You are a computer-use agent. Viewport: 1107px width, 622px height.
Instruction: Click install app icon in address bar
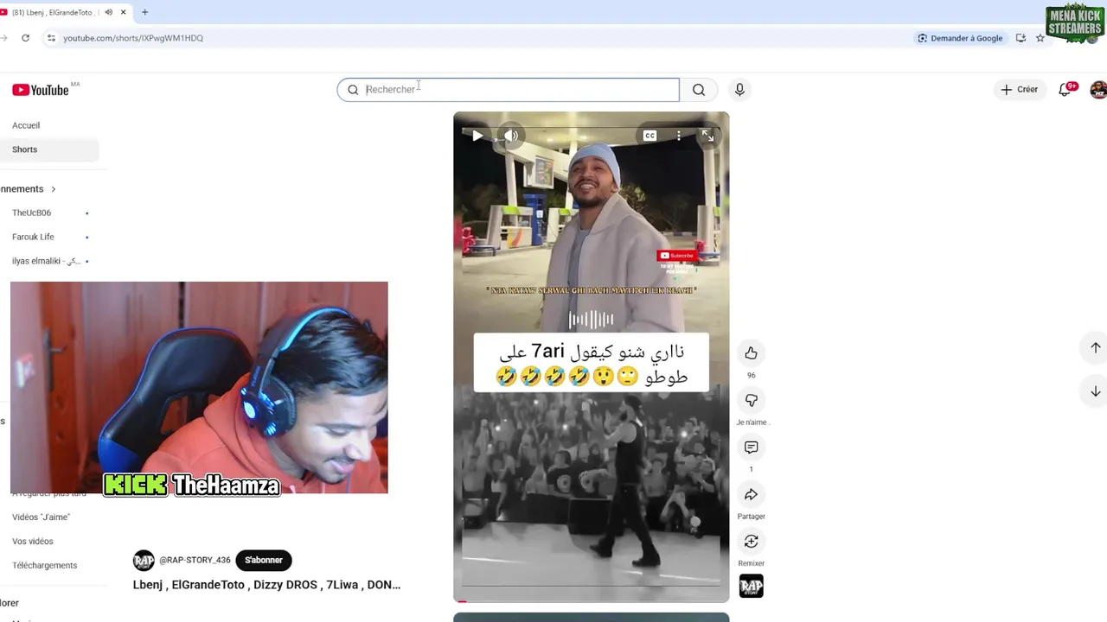click(1021, 38)
